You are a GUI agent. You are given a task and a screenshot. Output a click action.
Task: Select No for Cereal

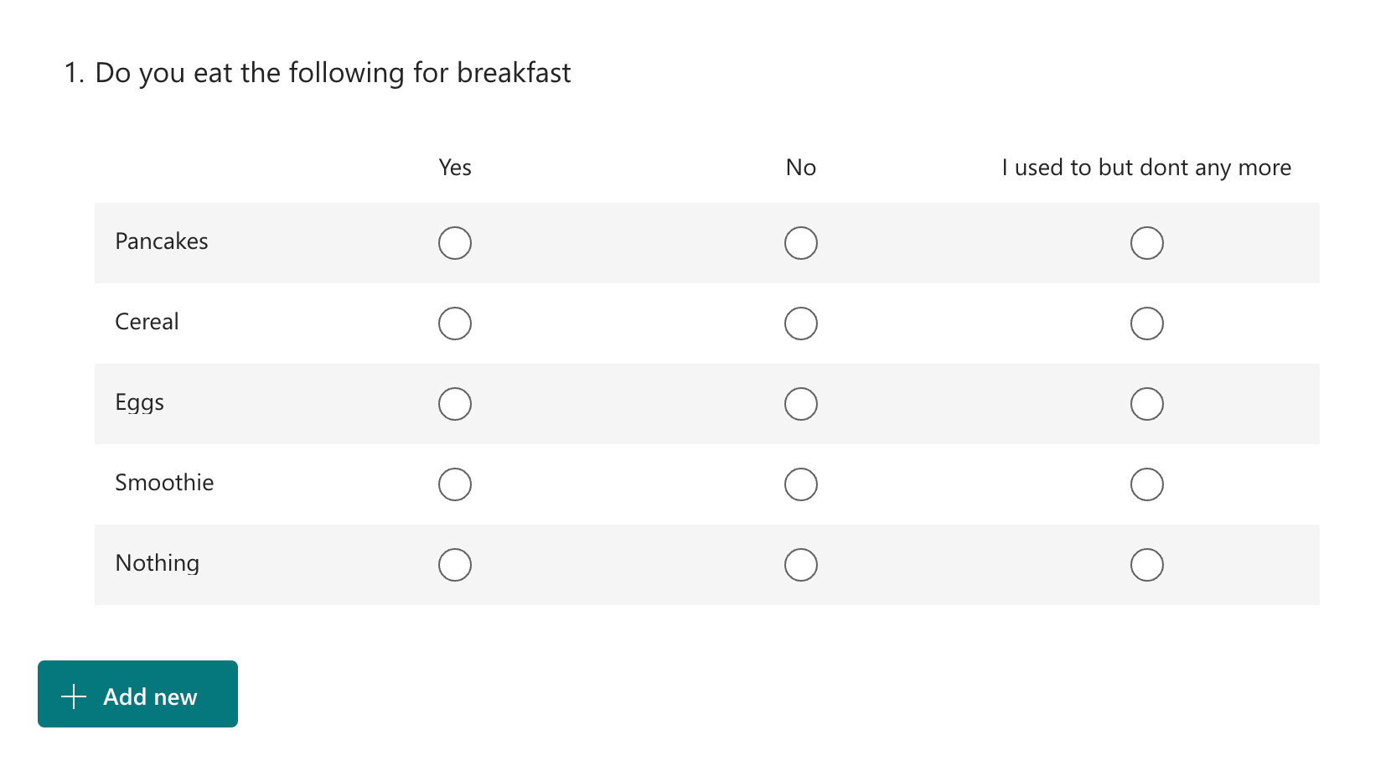[800, 323]
